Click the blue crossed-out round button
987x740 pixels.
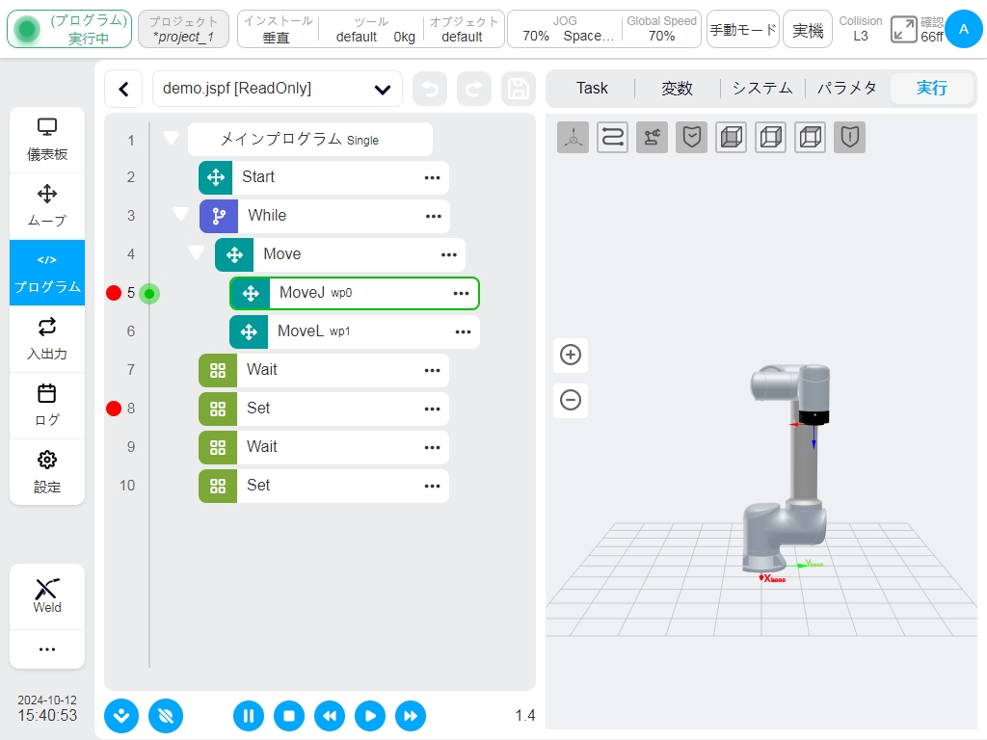(x=166, y=716)
